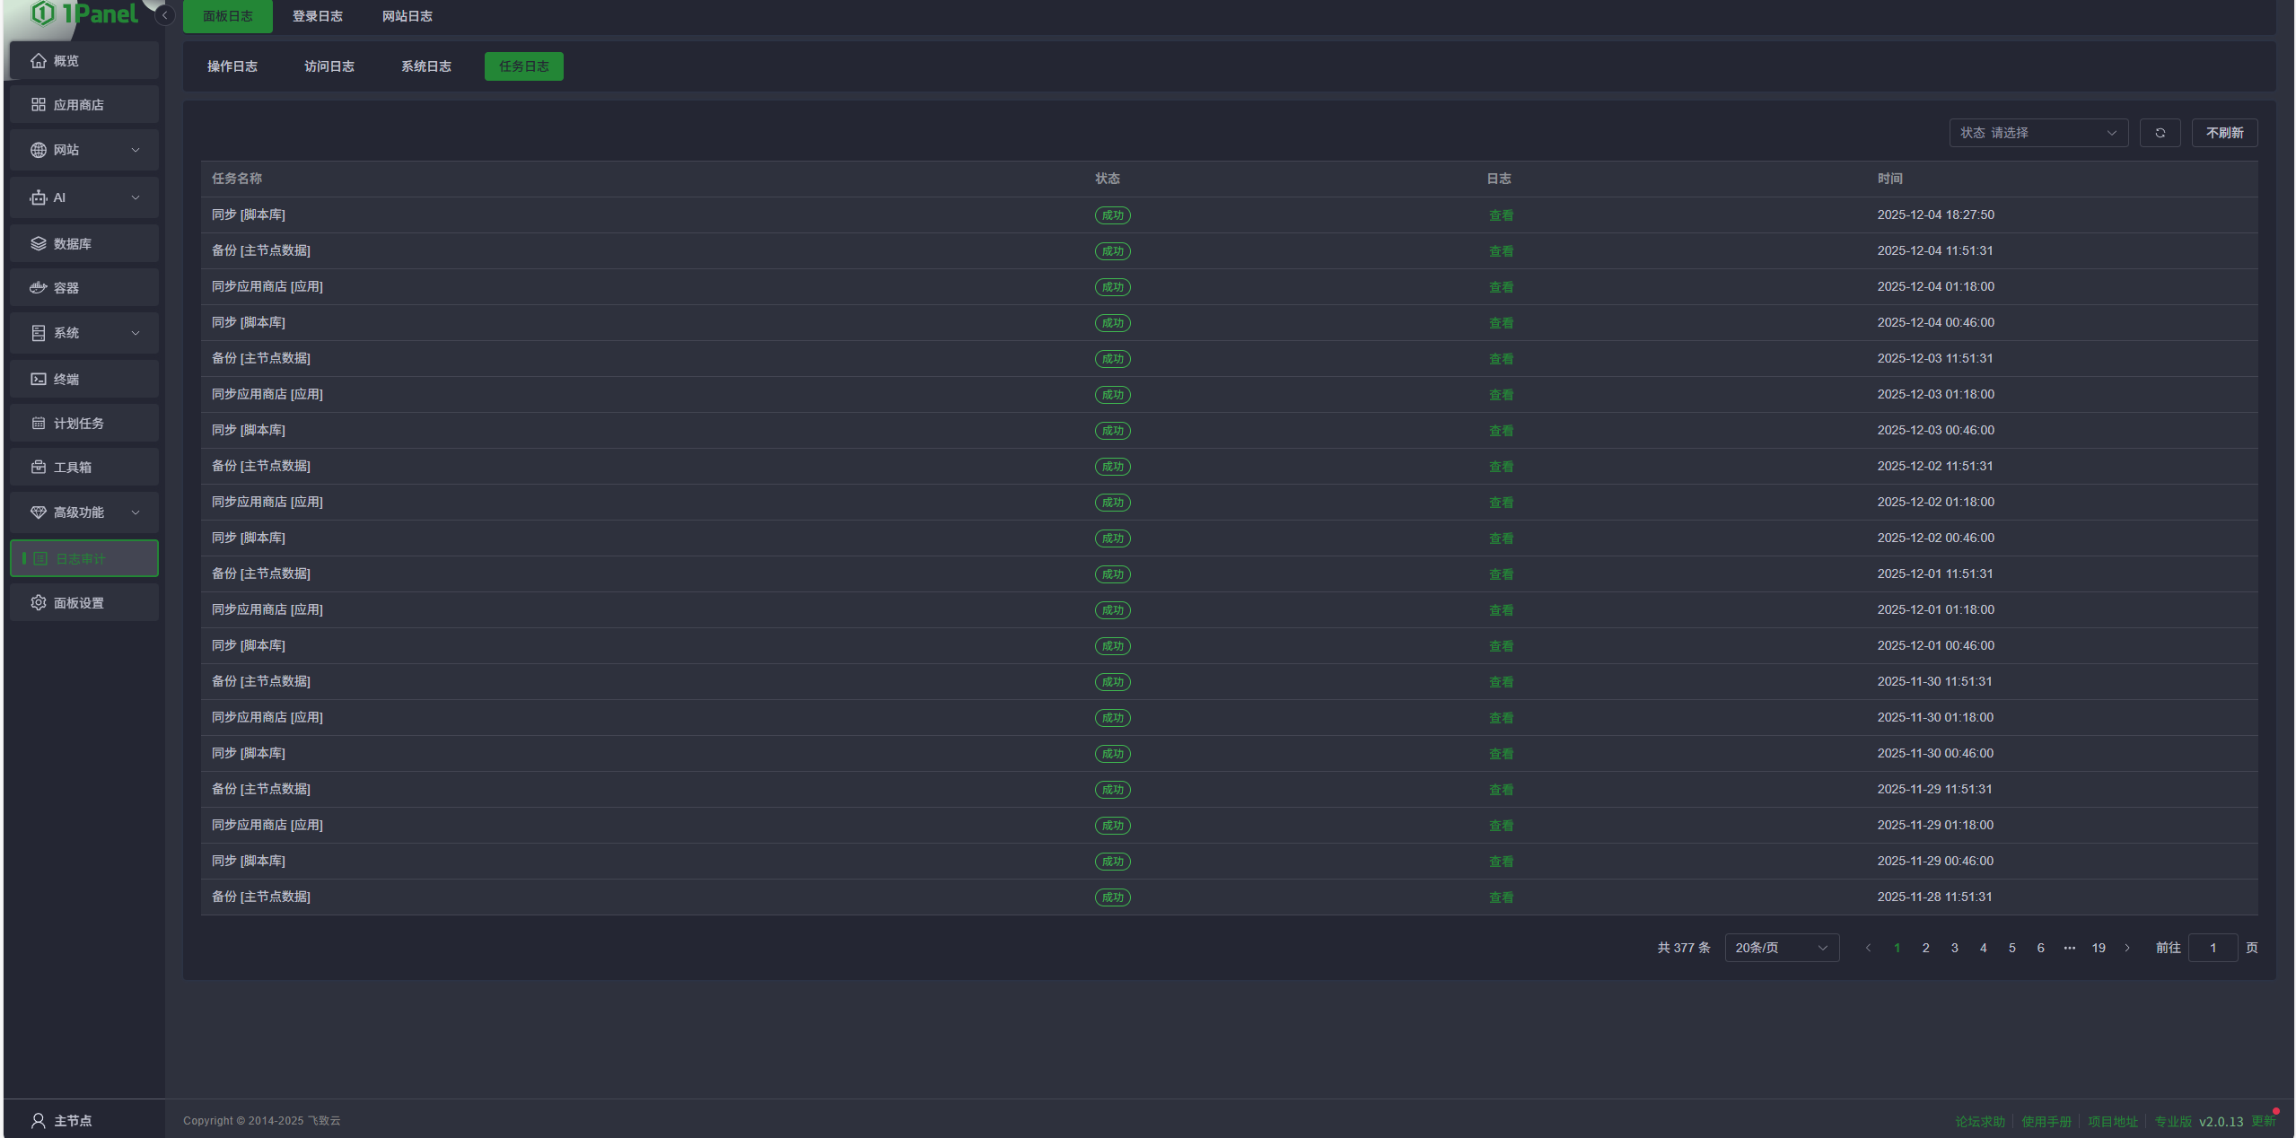Collapse the sidebar with arrow icon
Viewport: 2296px width, 1138px height.
(164, 15)
